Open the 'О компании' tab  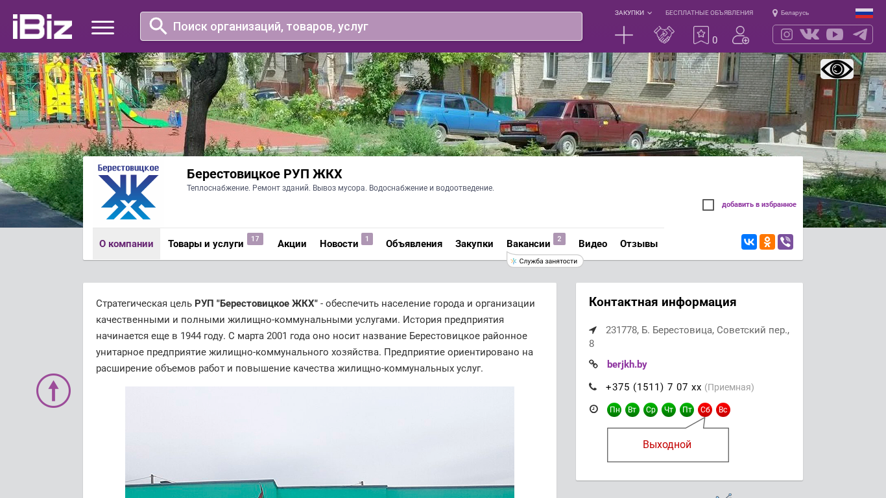[126, 244]
